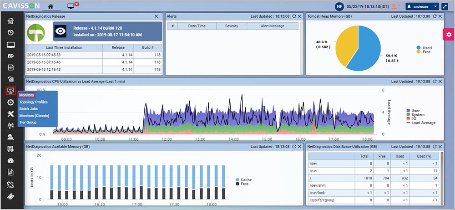Viewport: 455px width, 210px height.
Task: Toggle the User series legend item
Action: point(414,111)
